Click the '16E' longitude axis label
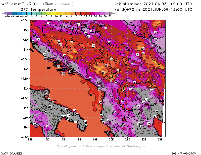The width and height of the screenshot is (201, 155). point(46,139)
